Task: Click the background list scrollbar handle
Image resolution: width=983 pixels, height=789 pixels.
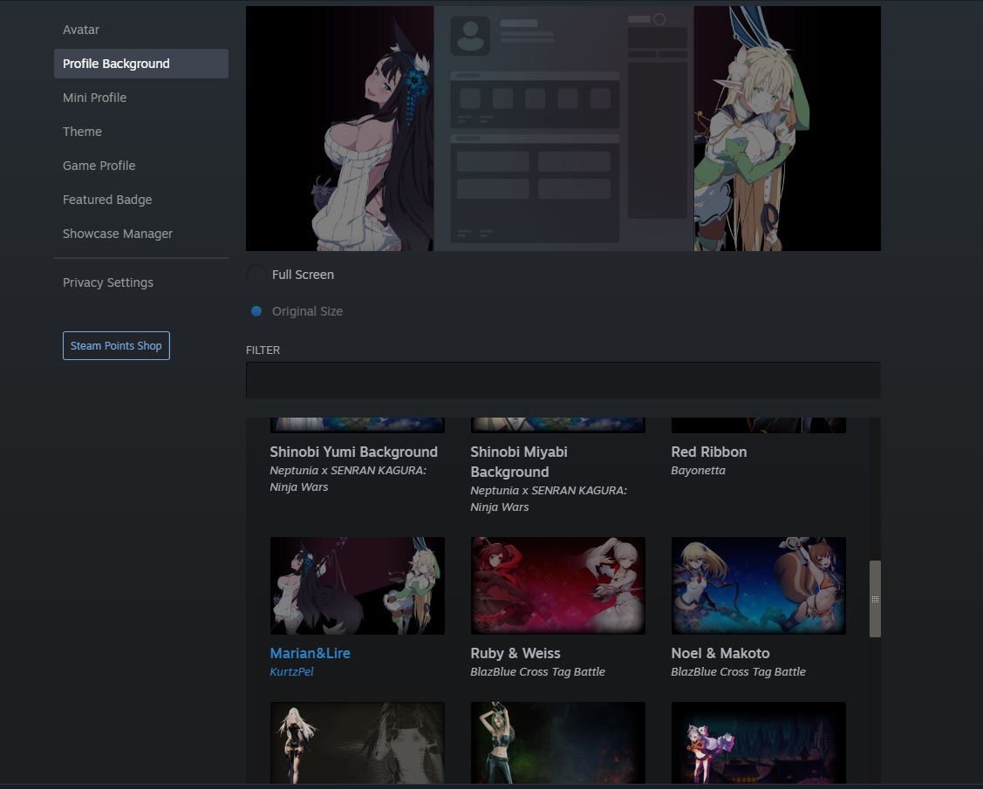Action: click(875, 599)
